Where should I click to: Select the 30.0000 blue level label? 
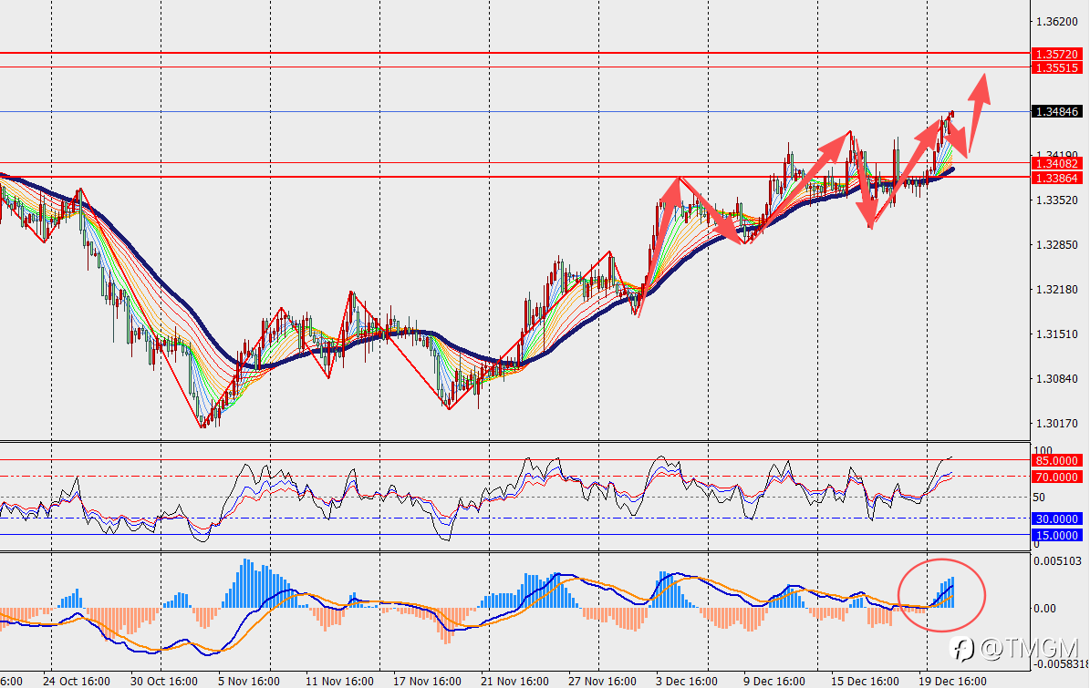pos(1056,519)
